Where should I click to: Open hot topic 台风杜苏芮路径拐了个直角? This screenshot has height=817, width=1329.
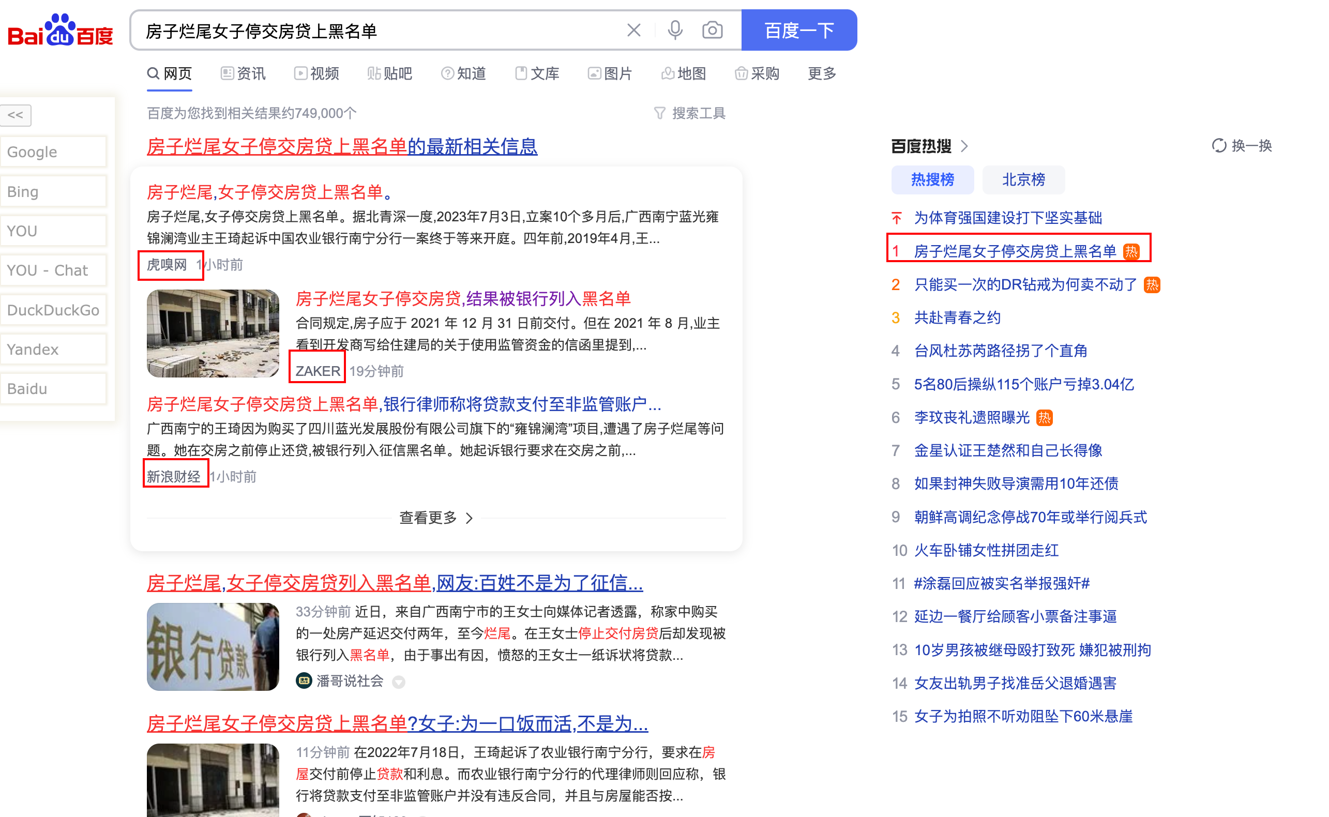tap(1001, 351)
